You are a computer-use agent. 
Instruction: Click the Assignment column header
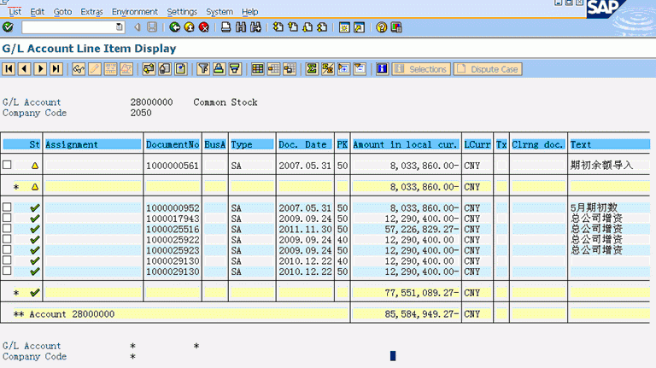[x=93, y=144]
